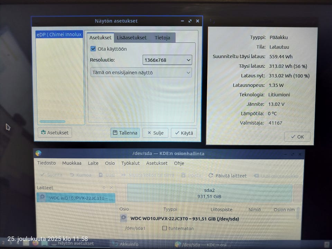The image size is (332, 249).
Task: Toggle the Ota käyttöön checkbox
Action: pos(93,49)
